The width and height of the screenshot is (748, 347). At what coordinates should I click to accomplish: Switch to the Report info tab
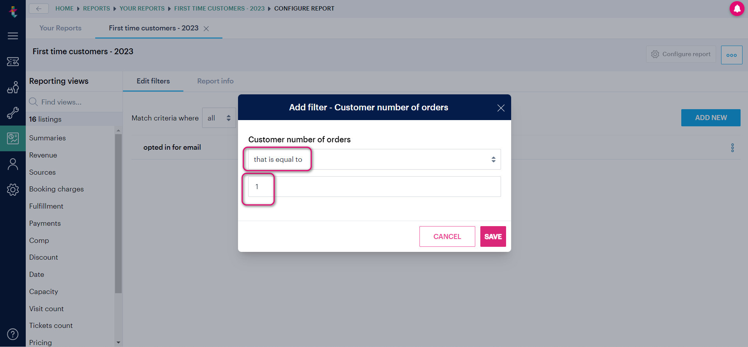(215, 81)
